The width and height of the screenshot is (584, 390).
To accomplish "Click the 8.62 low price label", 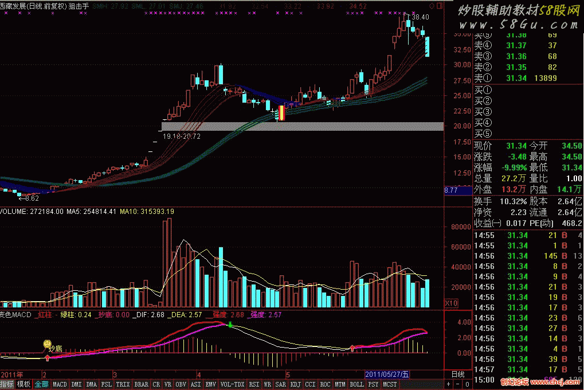I will click(x=32, y=198).
